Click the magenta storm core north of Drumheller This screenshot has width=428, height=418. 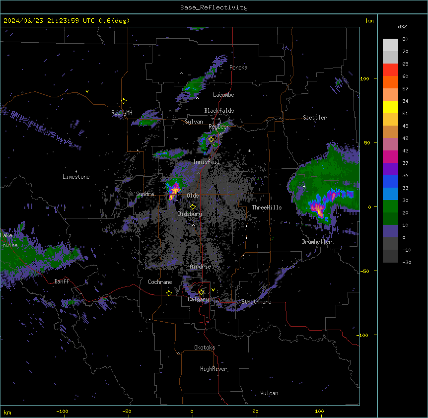[x=318, y=209]
